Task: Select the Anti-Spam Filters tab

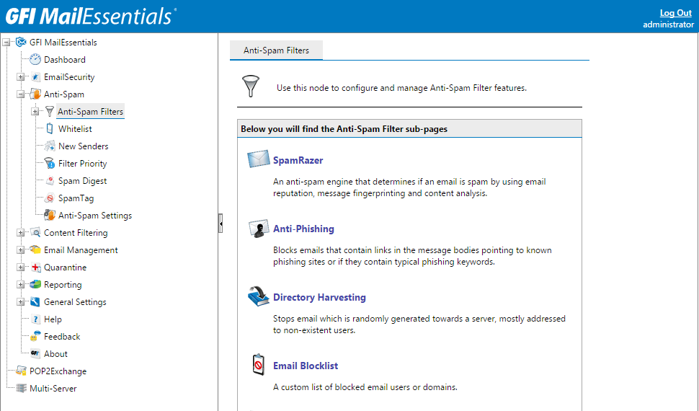Action: click(276, 50)
